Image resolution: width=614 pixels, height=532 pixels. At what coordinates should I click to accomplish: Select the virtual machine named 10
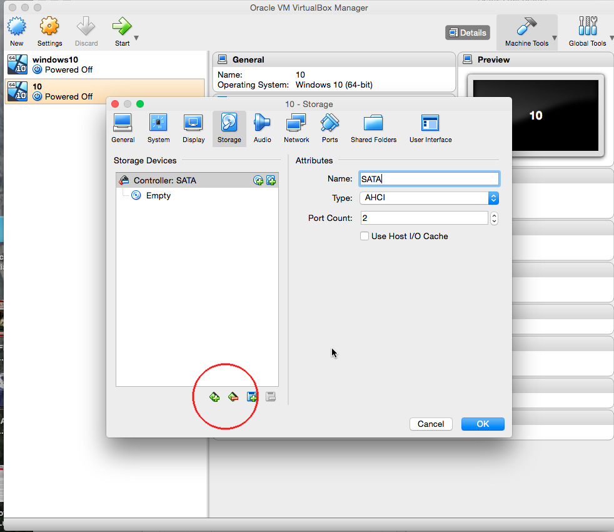pos(104,91)
